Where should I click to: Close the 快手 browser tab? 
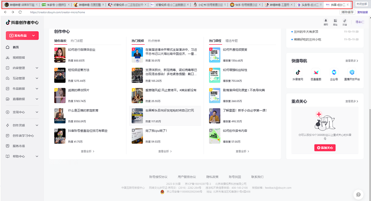260,5
